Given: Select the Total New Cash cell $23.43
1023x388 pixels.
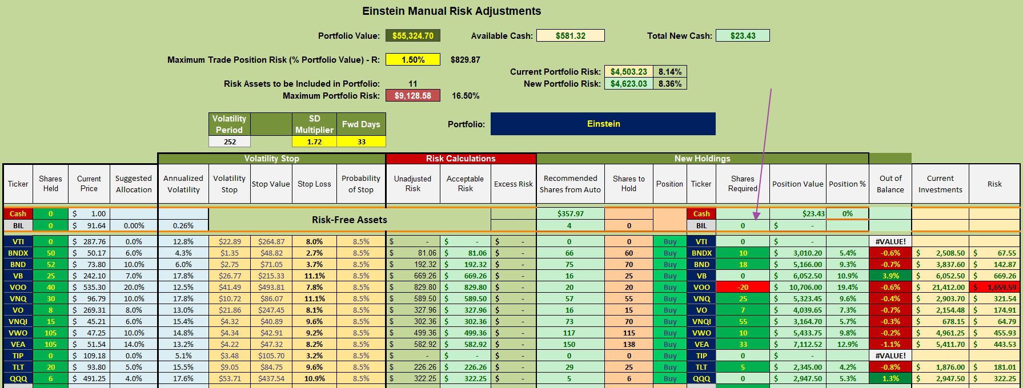Looking at the screenshot, I should (x=743, y=35).
